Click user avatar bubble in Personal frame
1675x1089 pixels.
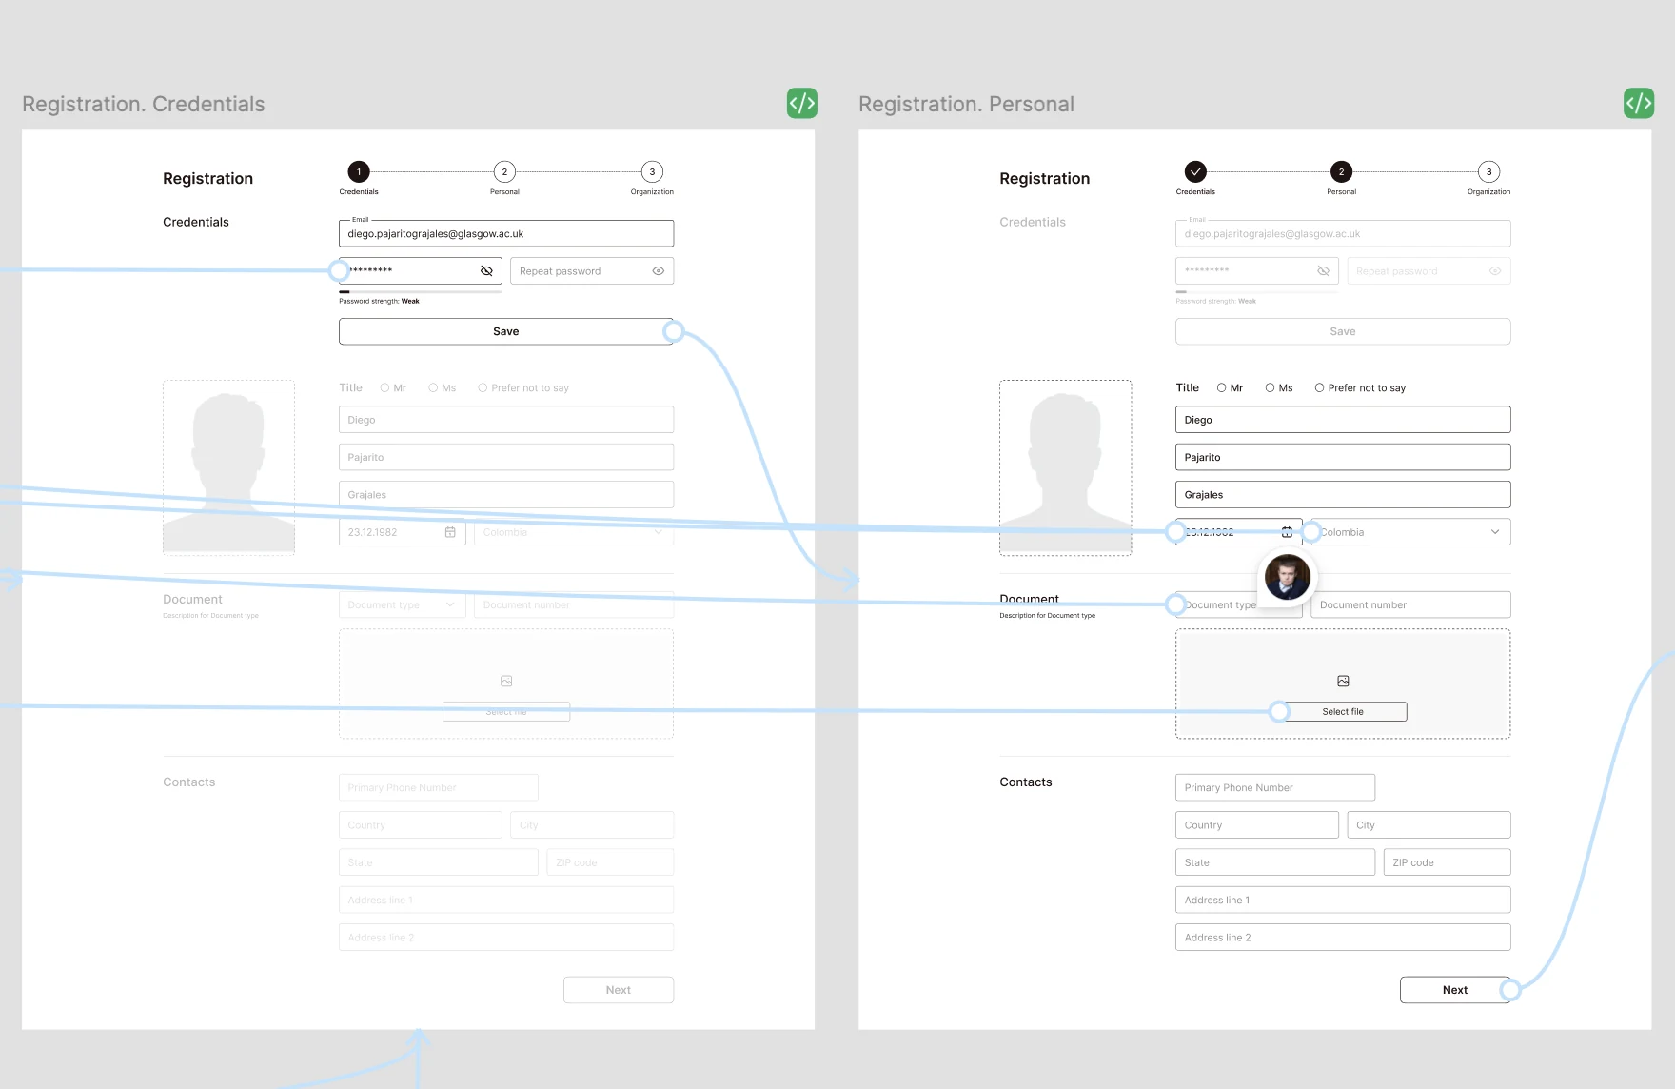click(x=1288, y=577)
